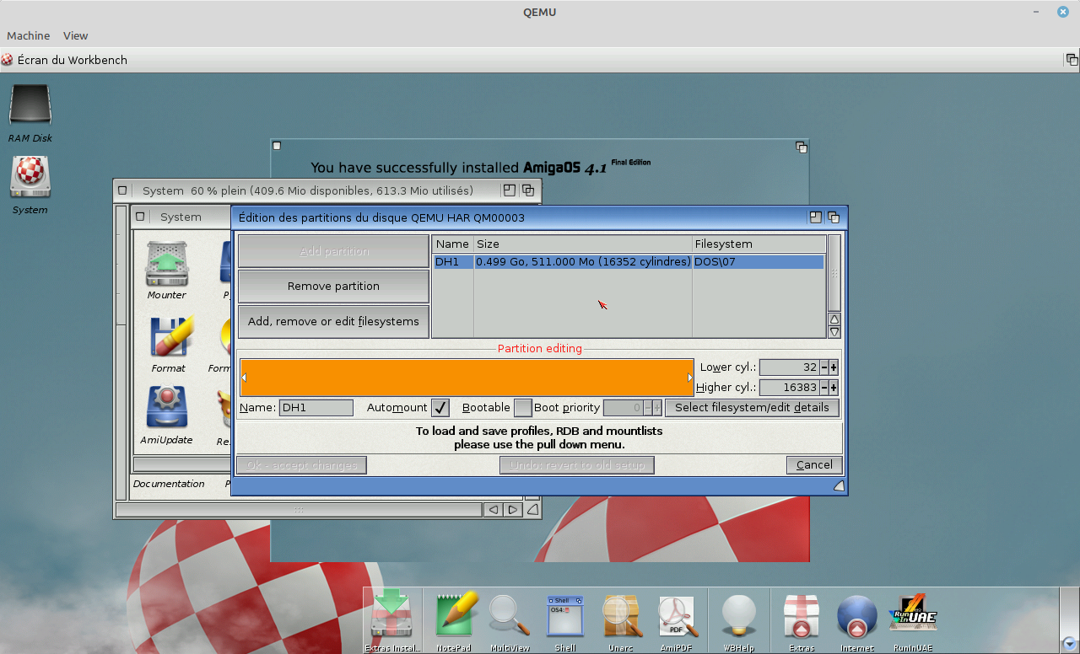Click the DOS\07 filesystem cell
The width and height of the screenshot is (1080, 654).
715,262
